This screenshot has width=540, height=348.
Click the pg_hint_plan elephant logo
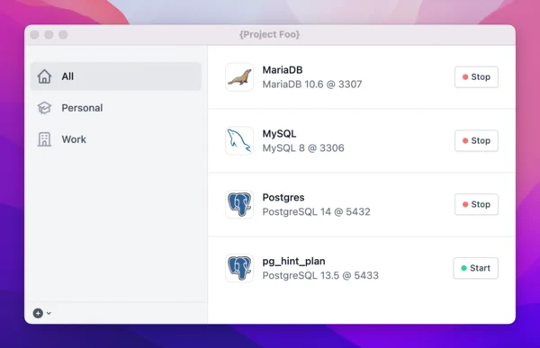(239, 268)
